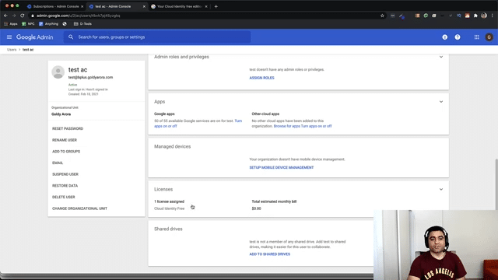Click 'Browse for apps' link
This screenshot has width=498, height=280.
[x=287, y=126]
